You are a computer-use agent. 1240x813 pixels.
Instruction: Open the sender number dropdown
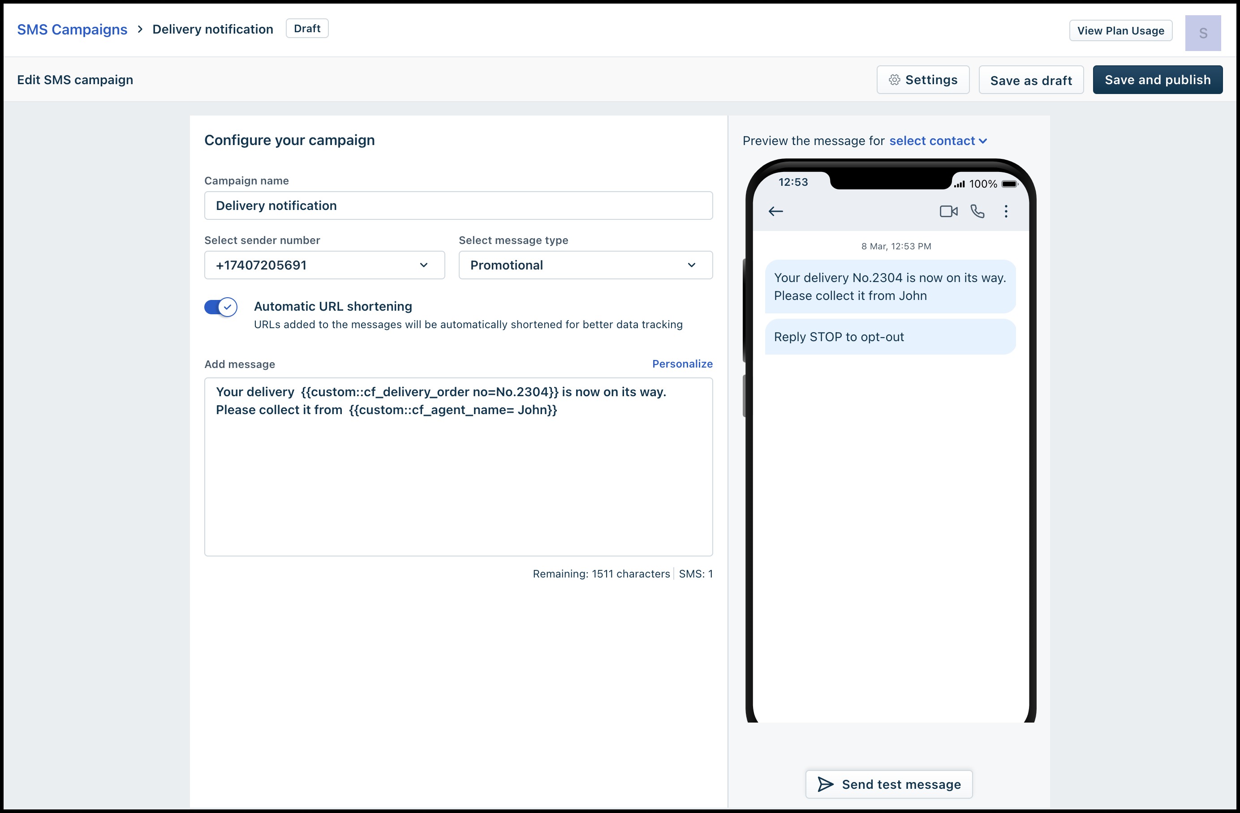[325, 265]
